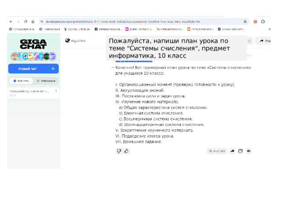Switch to the "Все чаты" tab

21,81
